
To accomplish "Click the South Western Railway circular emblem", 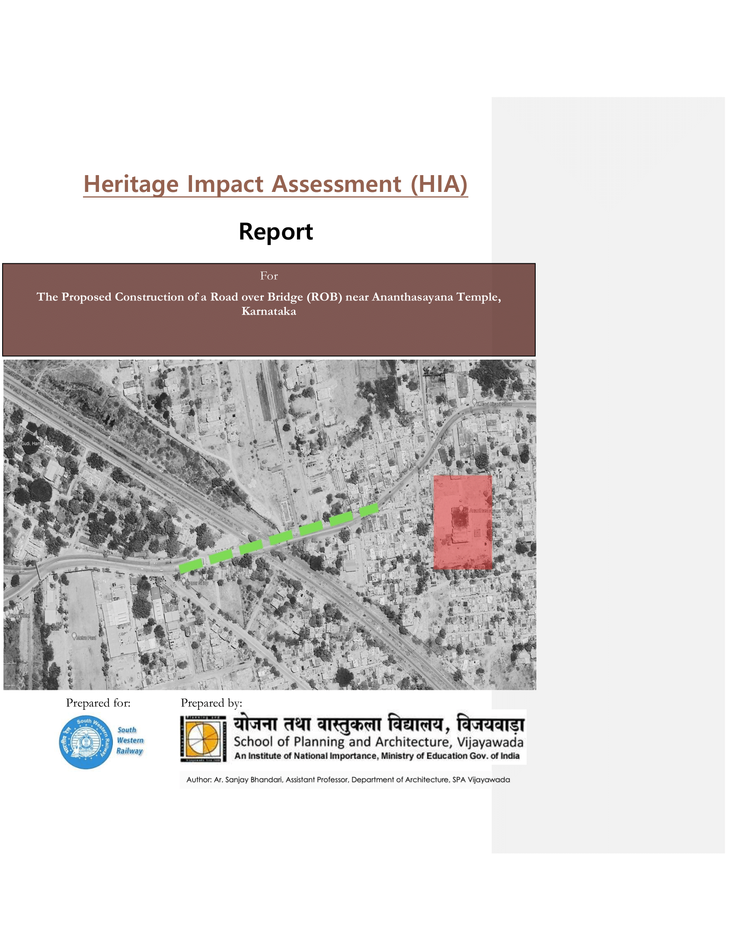I will 85,742.
